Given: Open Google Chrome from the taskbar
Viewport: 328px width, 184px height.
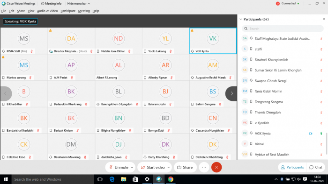Looking at the screenshot, I should [x=171, y=179].
